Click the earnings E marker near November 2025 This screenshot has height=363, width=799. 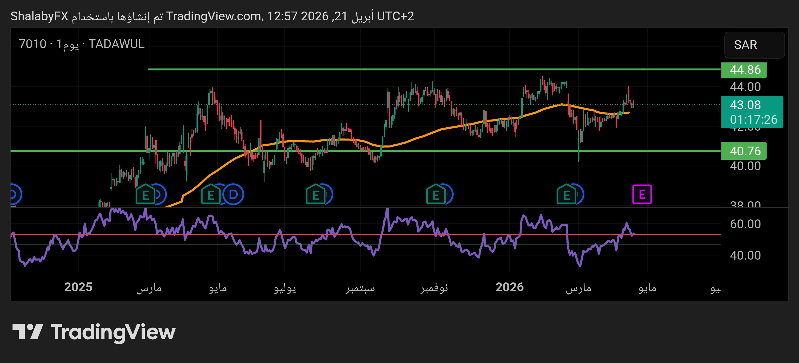(x=435, y=195)
